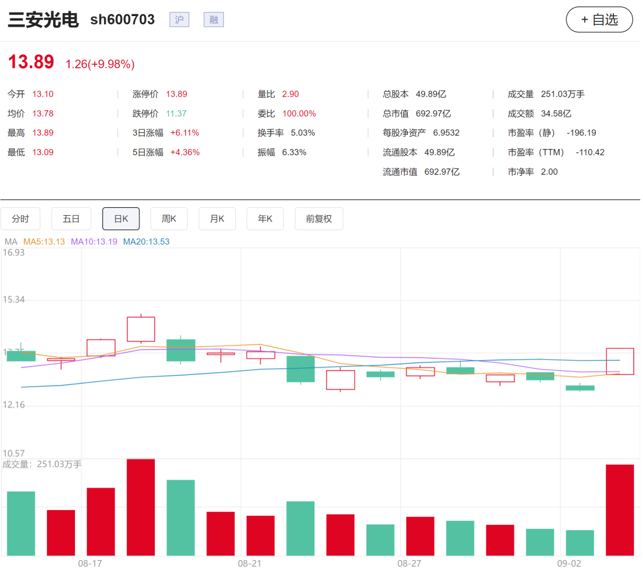Show the 月K monthly chart

click(x=217, y=219)
